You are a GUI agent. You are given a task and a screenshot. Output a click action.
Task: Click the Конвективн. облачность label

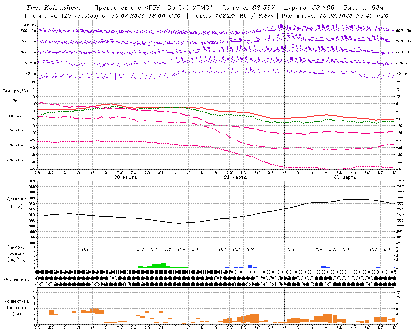[16, 305]
